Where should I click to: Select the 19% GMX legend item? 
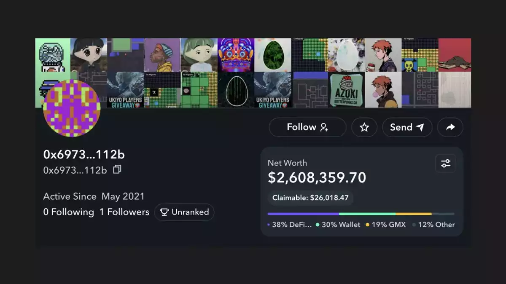point(385,225)
